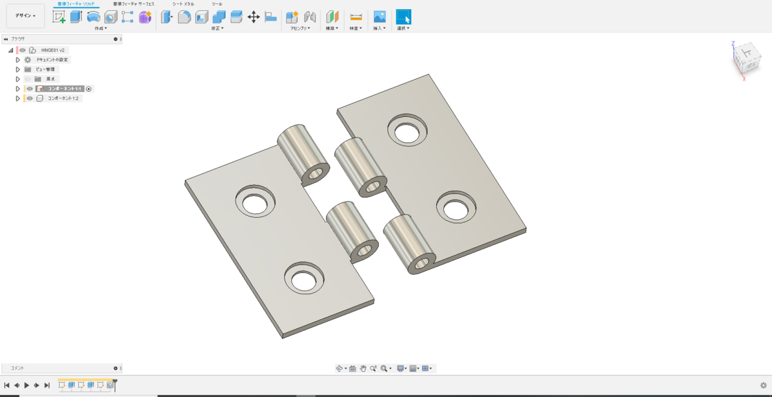Select the Press Pull tool
Image resolution: width=772 pixels, height=397 pixels.
click(167, 17)
